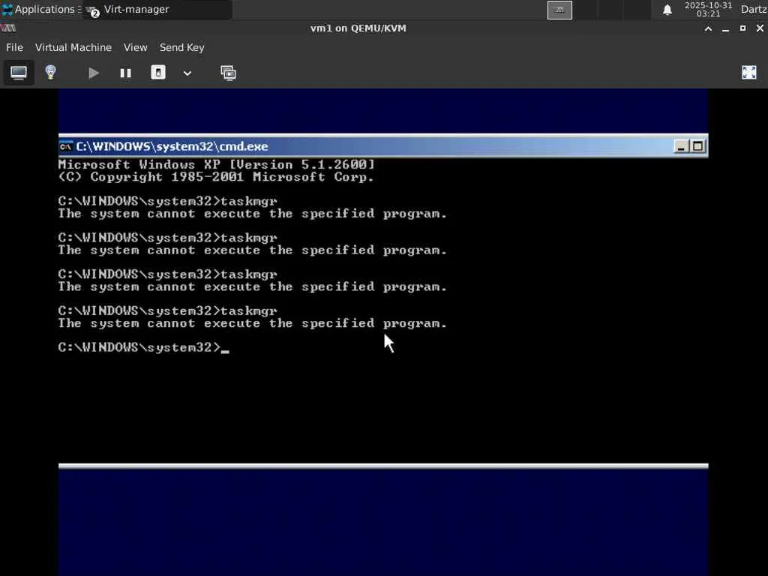Click the vm1 on QEMU/KVM window title

[358, 28]
